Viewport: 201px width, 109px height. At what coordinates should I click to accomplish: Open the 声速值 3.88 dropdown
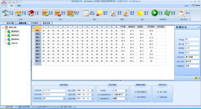tap(126, 91)
